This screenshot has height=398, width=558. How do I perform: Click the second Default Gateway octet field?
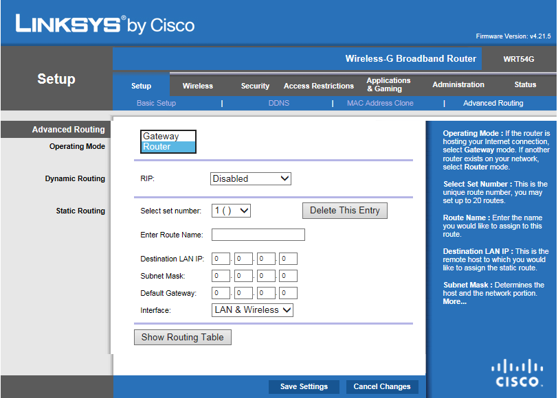pyautogui.click(x=243, y=293)
